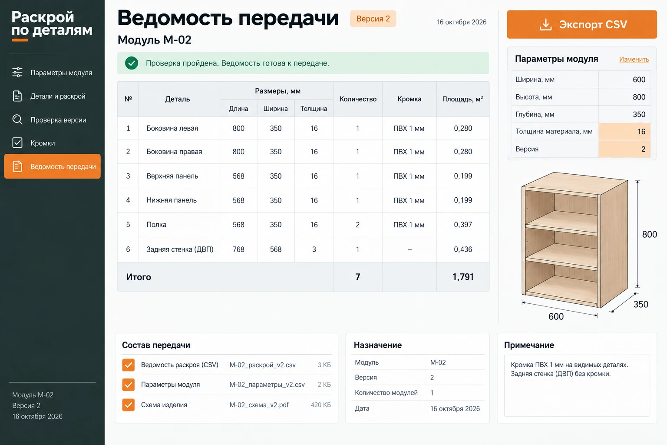Click file name M-02_параметры_v2.csv
This screenshot has height=445, width=667.
click(x=267, y=385)
